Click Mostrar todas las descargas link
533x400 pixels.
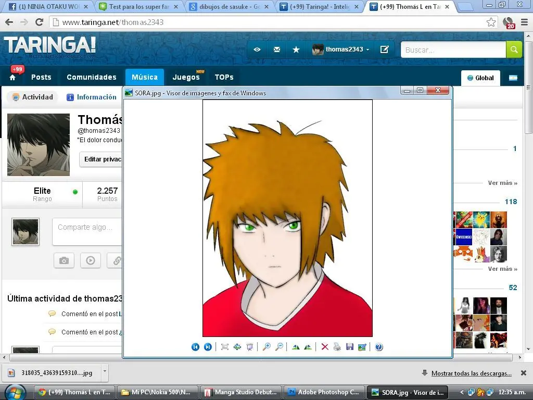[471, 373]
